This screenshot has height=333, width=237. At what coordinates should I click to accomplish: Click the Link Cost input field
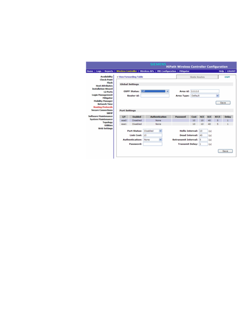click(x=152, y=135)
